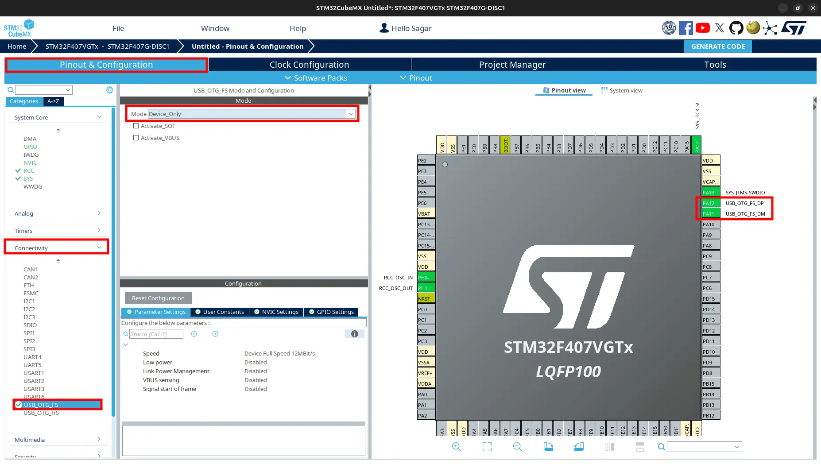Click the pin search magnifier icon

click(661, 447)
